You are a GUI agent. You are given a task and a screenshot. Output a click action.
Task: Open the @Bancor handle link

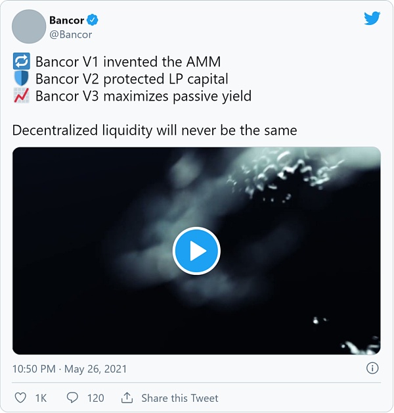point(71,34)
